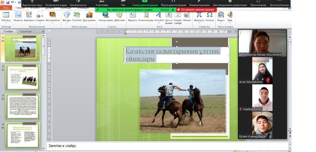The height and width of the screenshot is (152, 316).
Task: Click the WordArt icon
Action: (159, 15)
